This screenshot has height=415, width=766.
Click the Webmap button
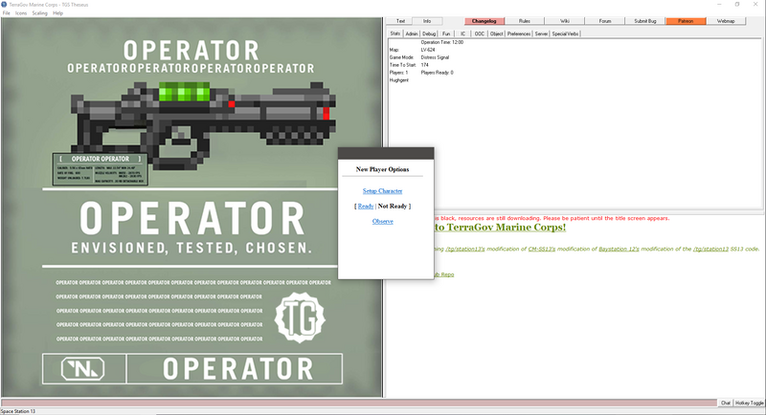[726, 21]
